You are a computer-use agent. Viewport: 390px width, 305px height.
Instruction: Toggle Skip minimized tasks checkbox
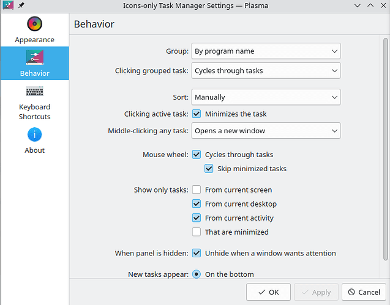pos(209,169)
